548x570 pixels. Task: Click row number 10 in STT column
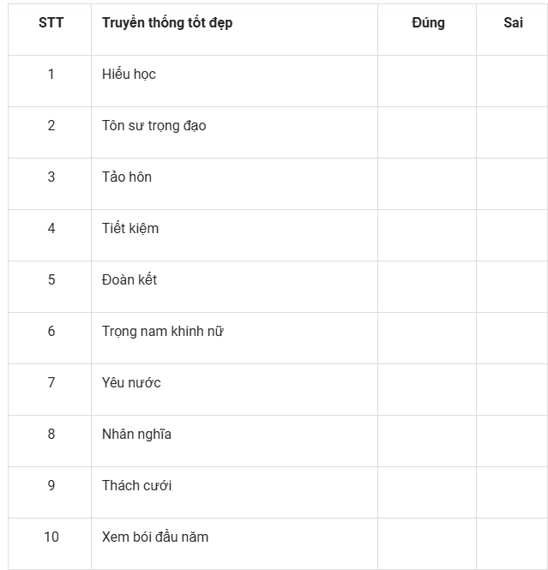point(51,537)
